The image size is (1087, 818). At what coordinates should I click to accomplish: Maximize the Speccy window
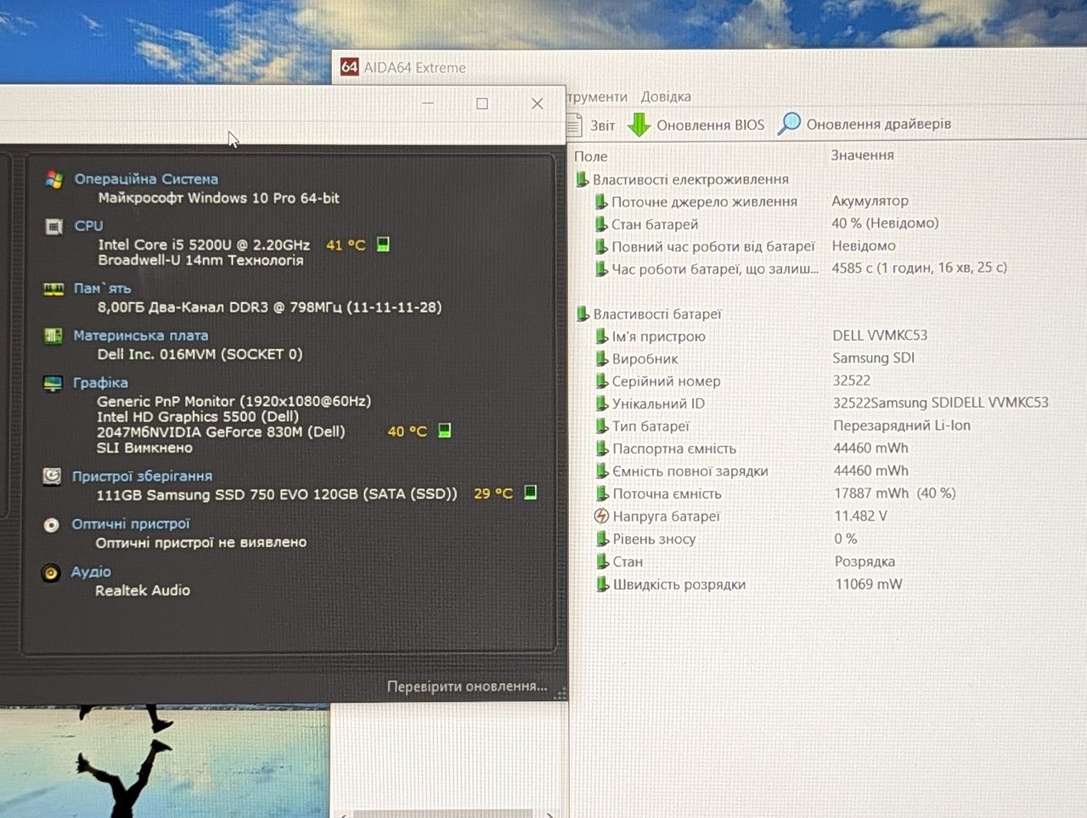pyautogui.click(x=482, y=104)
